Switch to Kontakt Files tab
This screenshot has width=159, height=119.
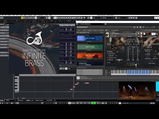(x=84, y=30)
